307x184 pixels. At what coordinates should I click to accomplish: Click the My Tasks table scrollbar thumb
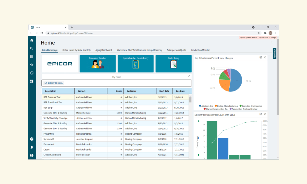tap(190, 100)
